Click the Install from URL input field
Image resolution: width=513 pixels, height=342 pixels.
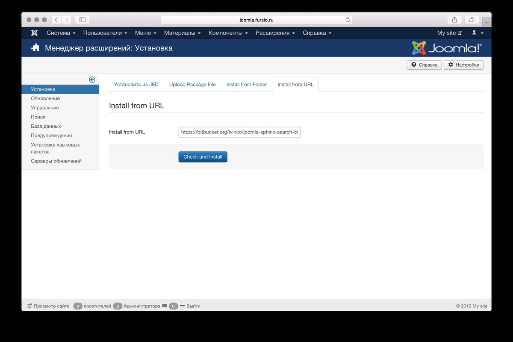point(240,132)
